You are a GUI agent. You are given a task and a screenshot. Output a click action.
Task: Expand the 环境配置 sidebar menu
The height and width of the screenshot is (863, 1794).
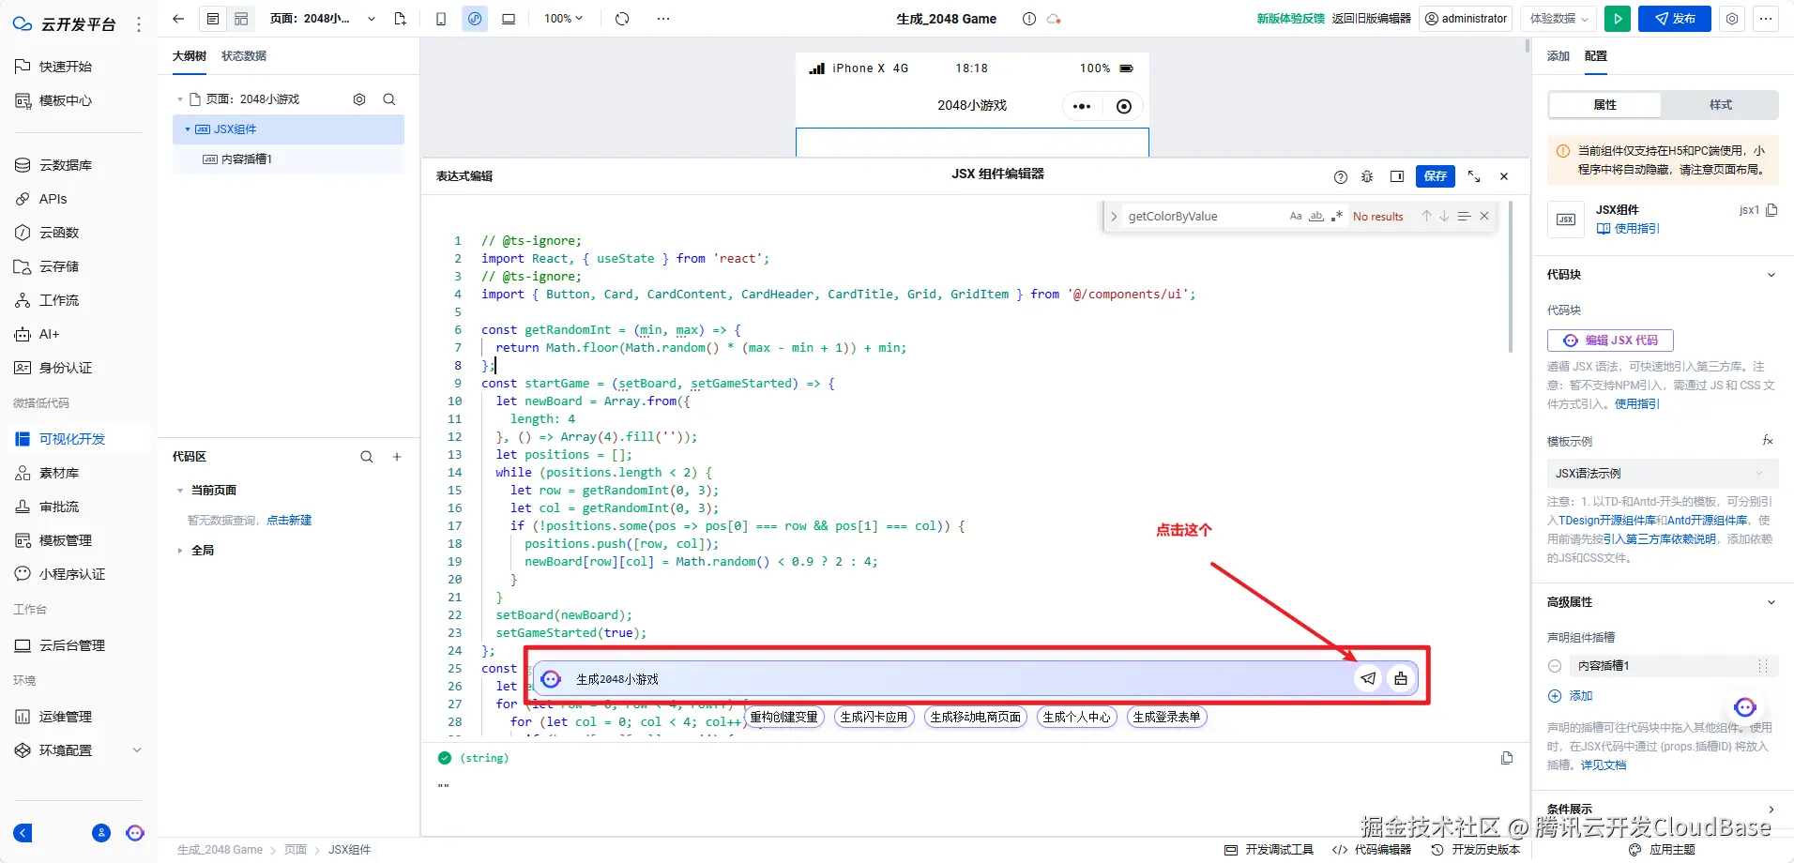(x=137, y=750)
